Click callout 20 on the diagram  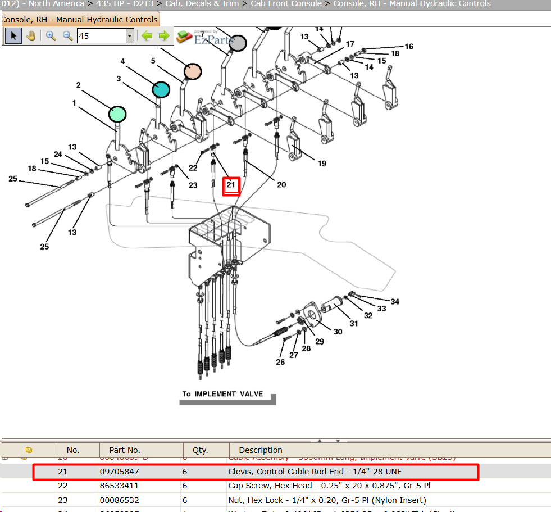(x=281, y=185)
